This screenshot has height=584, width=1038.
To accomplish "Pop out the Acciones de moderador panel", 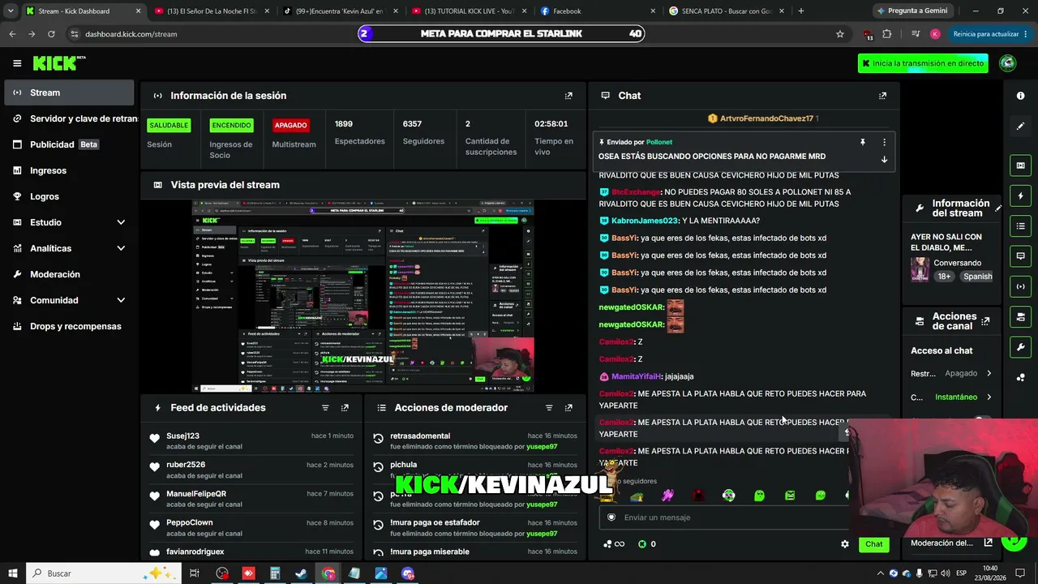I will coord(568,408).
